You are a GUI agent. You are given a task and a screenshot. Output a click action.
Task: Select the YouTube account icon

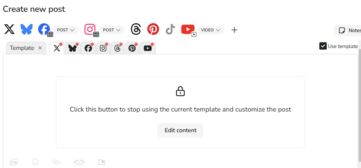click(188, 30)
